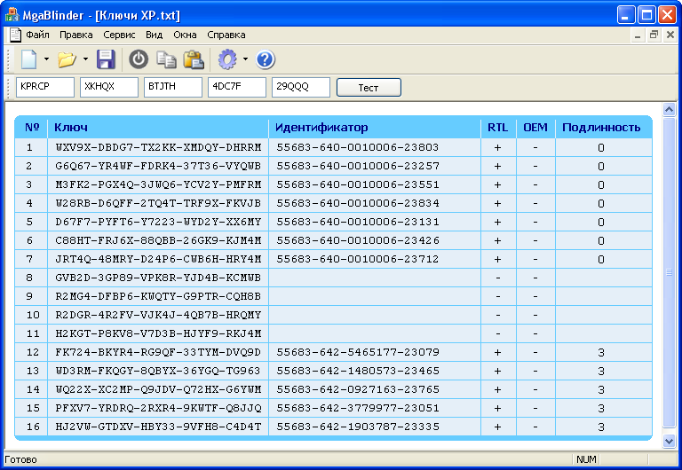Open settings with the gear icon
Image resolution: width=682 pixels, height=470 pixels.
click(228, 59)
